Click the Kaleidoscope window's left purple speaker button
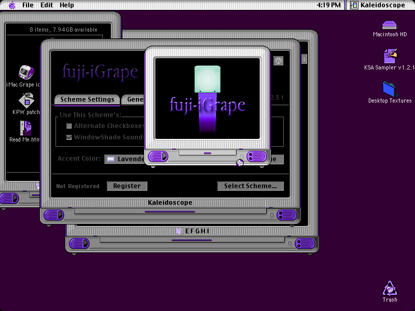This screenshot has height=311, width=415. tap(54, 215)
